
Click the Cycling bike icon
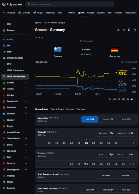point(4,176)
